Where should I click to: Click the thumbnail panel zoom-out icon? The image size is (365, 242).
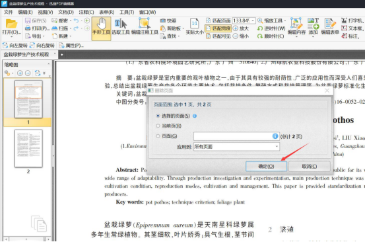(x=28, y=73)
